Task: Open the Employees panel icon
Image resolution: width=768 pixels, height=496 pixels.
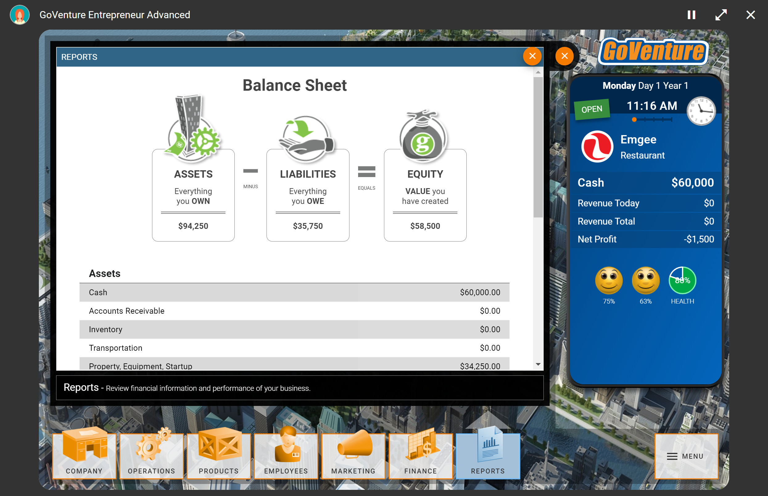Action: pyautogui.click(x=286, y=455)
